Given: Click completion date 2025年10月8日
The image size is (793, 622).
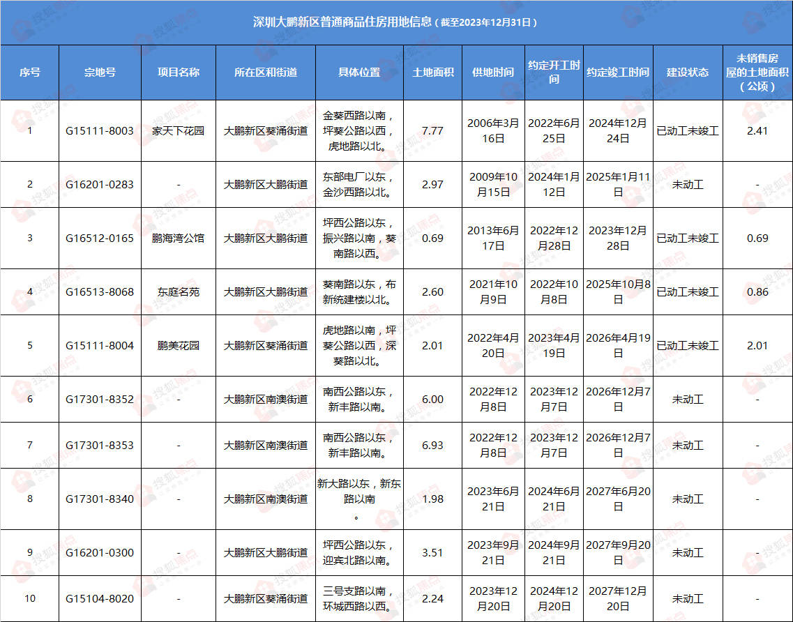Looking at the screenshot, I should click(x=618, y=291).
